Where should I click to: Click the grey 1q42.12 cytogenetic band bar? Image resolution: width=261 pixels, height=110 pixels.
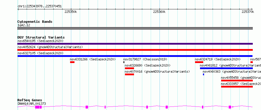135,28
